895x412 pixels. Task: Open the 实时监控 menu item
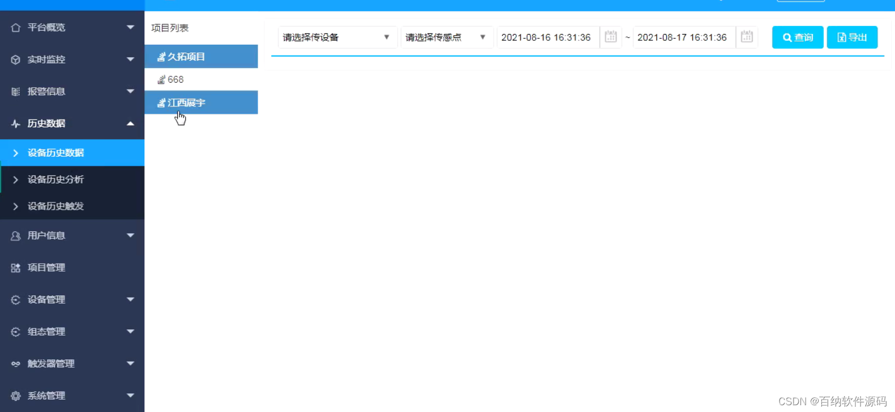tap(72, 59)
